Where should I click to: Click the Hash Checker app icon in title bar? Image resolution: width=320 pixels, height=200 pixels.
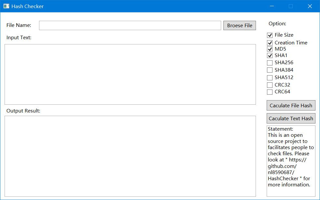pos(6,6)
